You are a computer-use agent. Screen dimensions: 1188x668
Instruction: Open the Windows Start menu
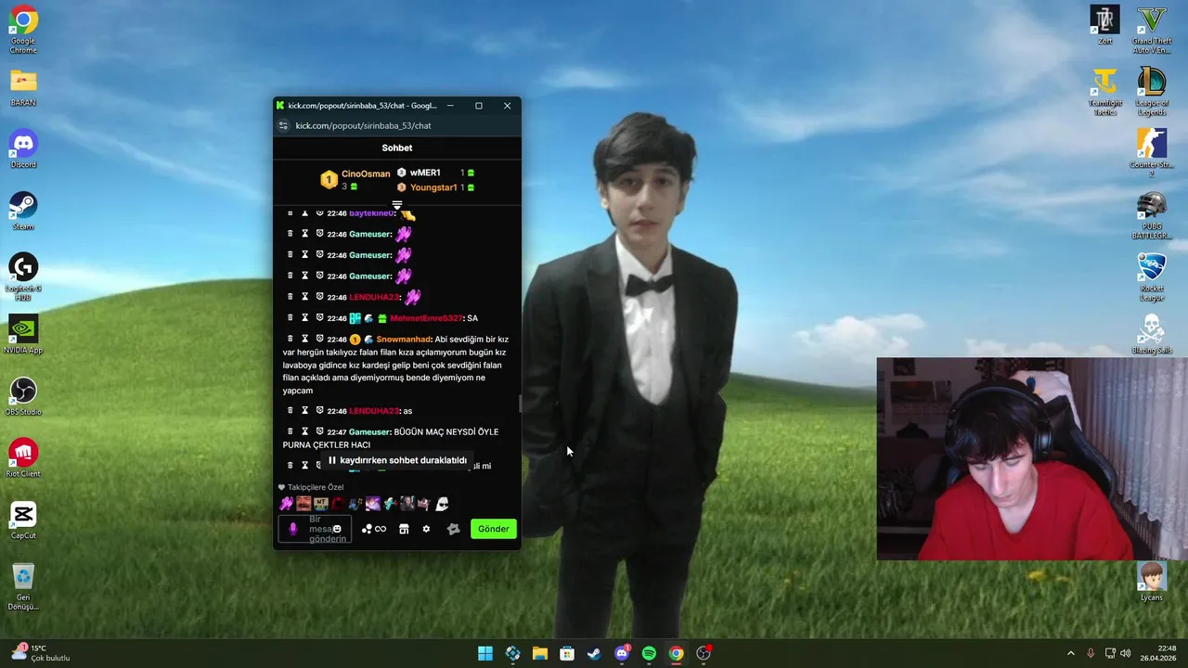coord(485,653)
